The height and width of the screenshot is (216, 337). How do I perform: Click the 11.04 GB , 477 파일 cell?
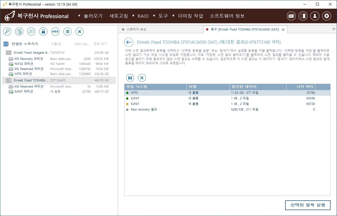click(x=244, y=93)
